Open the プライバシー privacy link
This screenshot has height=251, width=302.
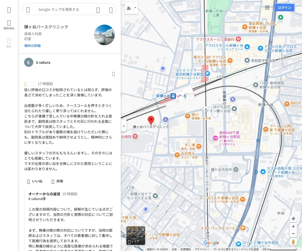click(202, 249)
